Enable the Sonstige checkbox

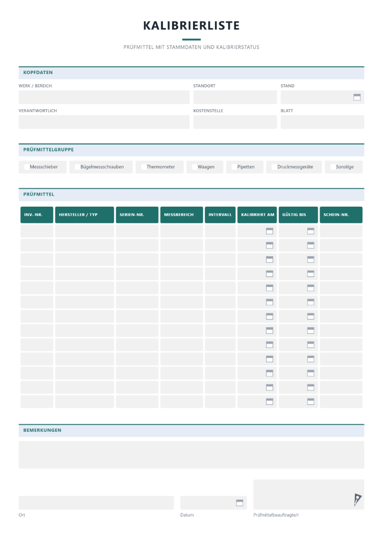332,167
